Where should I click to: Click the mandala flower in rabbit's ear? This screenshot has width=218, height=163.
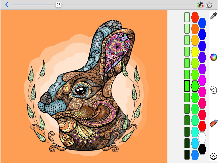click(x=117, y=47)
